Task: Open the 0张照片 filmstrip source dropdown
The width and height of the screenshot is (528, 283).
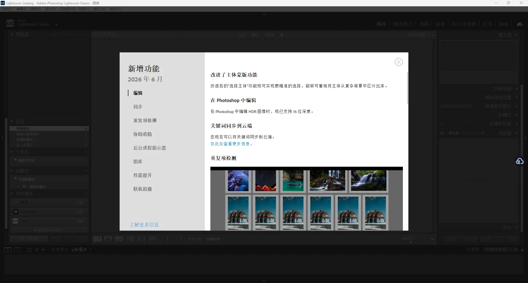Action: [82, 250]
